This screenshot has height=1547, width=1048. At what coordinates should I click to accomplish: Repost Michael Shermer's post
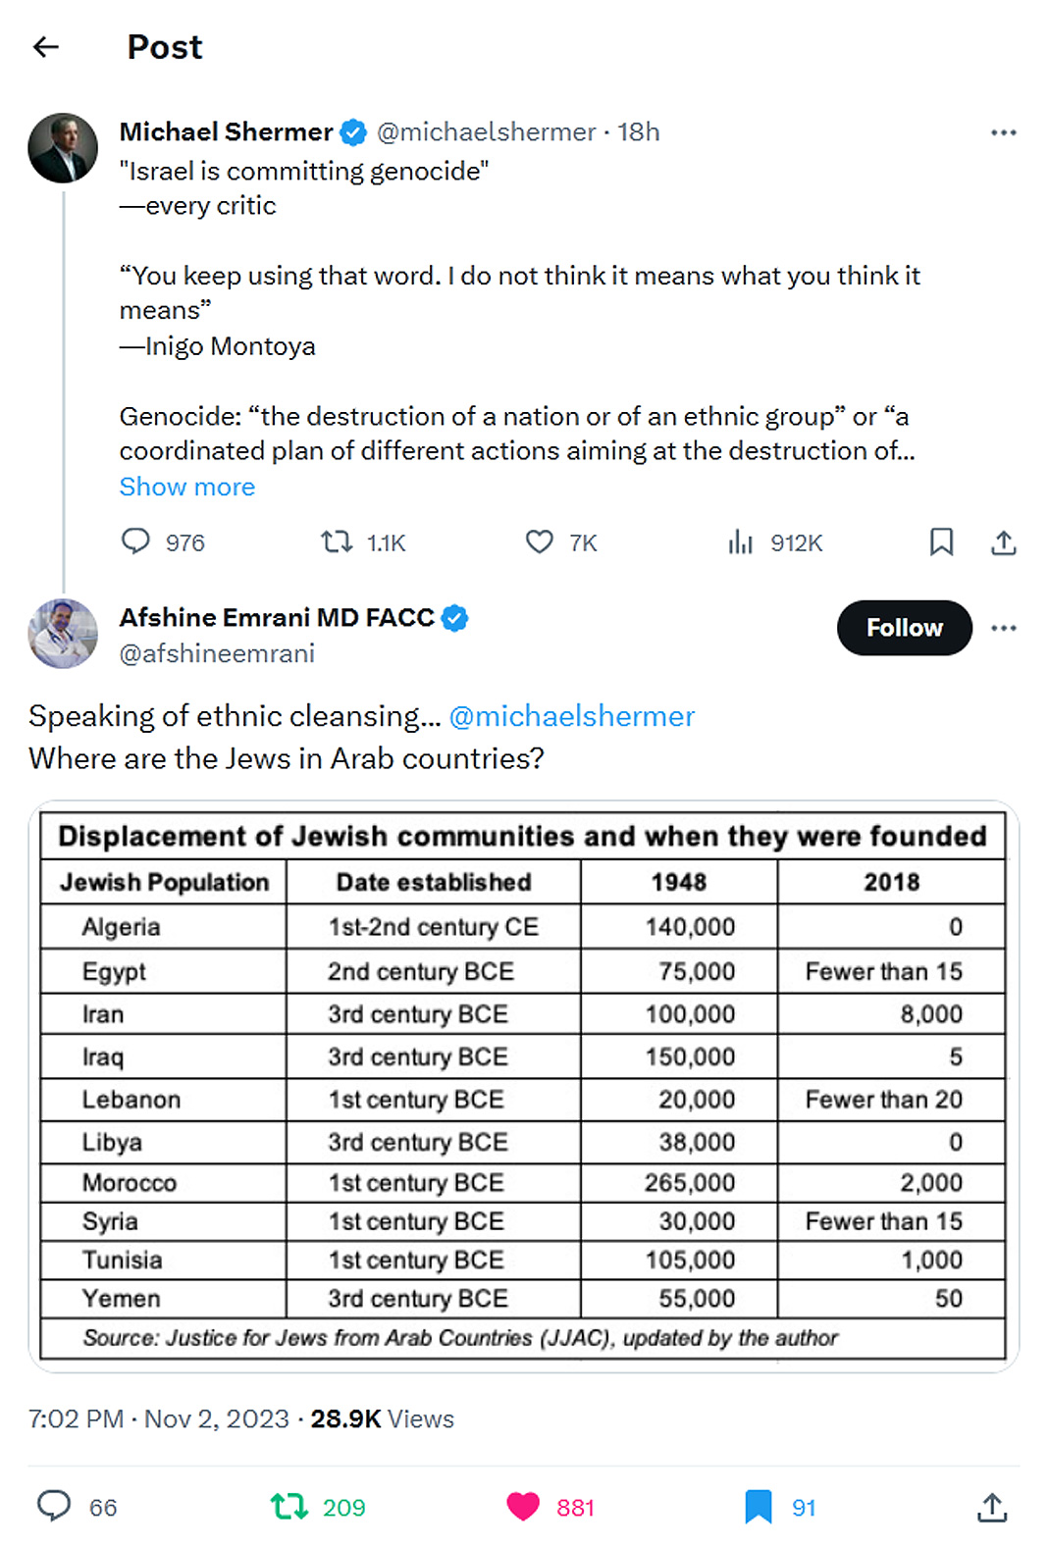click(338, 541)
